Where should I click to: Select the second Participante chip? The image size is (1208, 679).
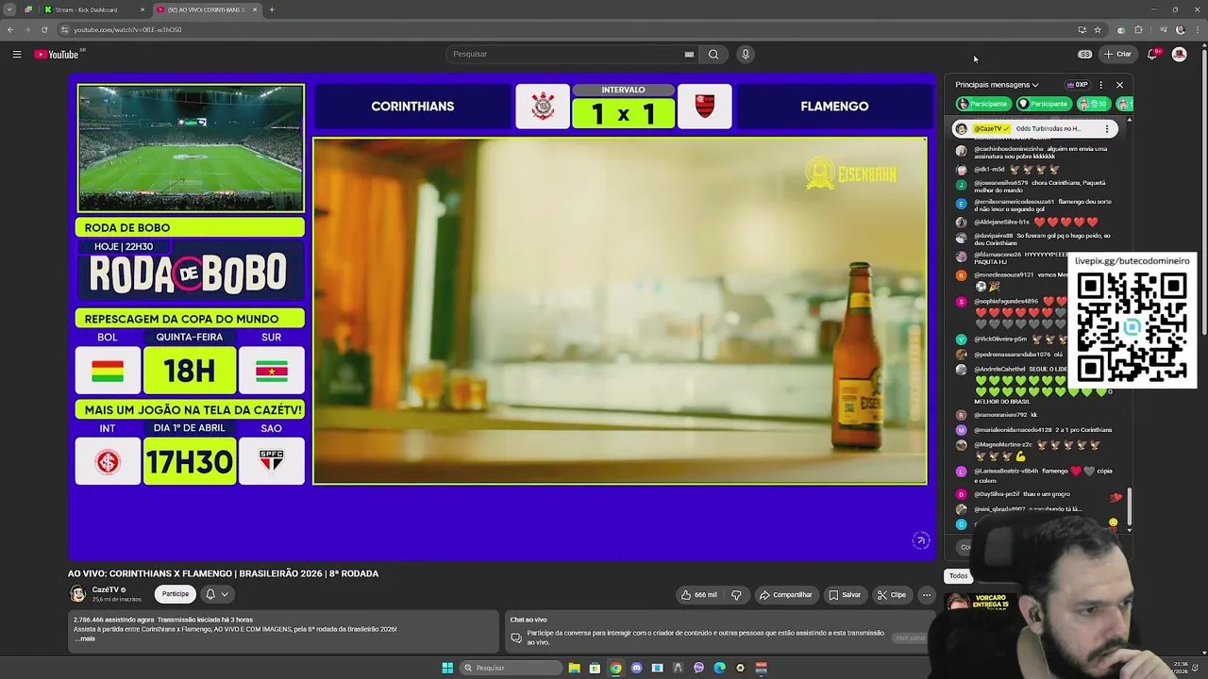[1043, 104]
